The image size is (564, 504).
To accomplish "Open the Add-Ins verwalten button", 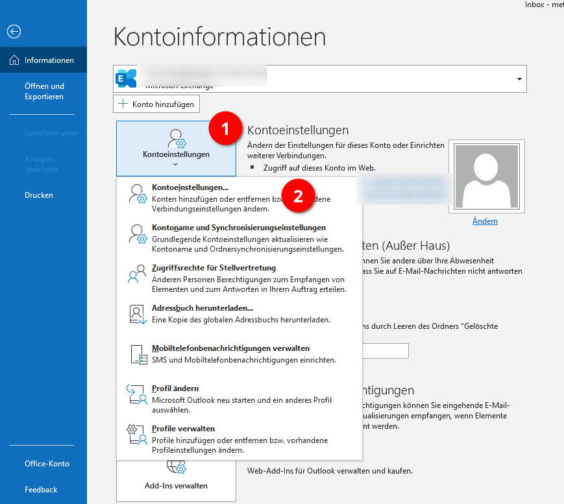I will point(177,481).
